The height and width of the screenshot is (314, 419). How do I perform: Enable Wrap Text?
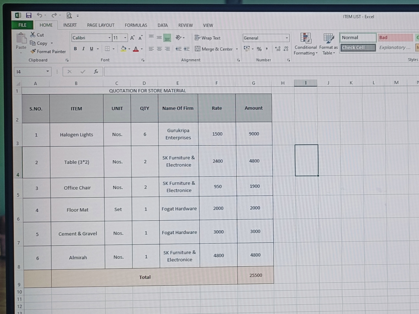[208, 38]
